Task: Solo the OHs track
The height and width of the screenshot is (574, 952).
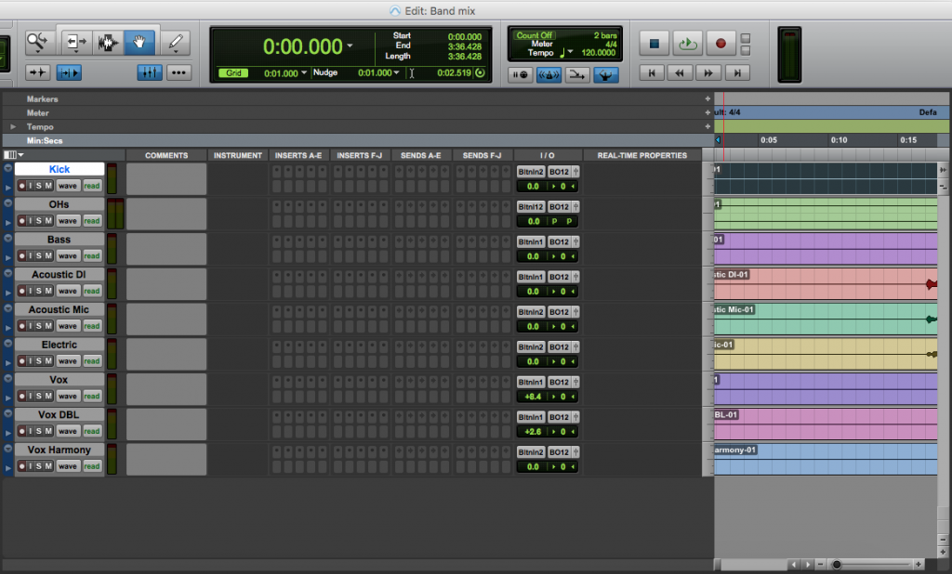Action: (x=39, y=220)
